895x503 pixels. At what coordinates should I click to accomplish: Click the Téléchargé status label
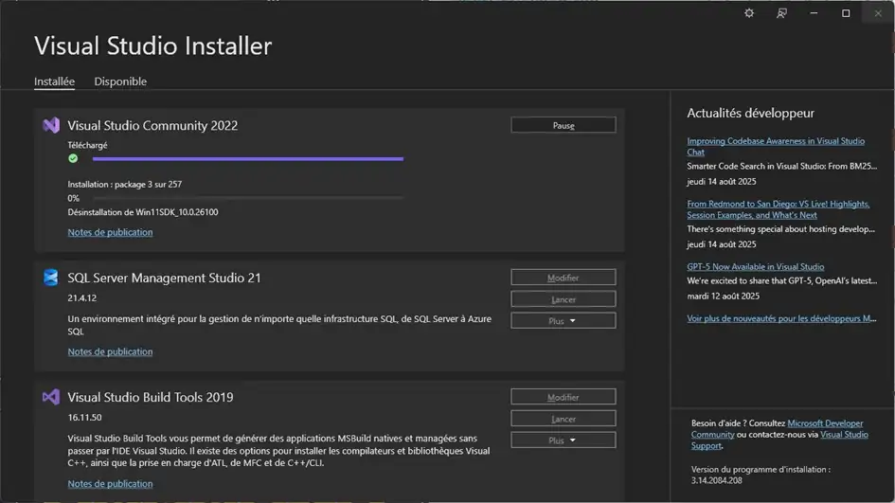87,145
